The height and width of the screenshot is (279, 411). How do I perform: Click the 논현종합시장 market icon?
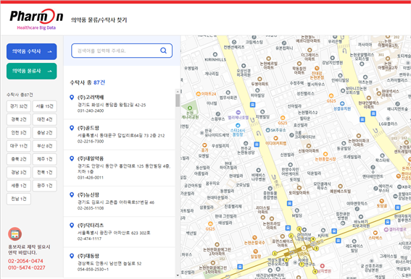click(x=325, y=154)
